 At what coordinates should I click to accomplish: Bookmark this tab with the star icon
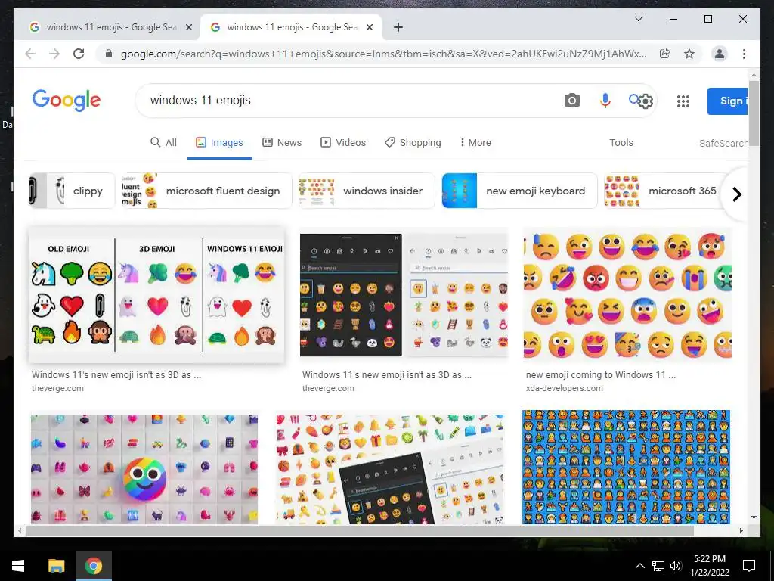[x=689, y=54]
